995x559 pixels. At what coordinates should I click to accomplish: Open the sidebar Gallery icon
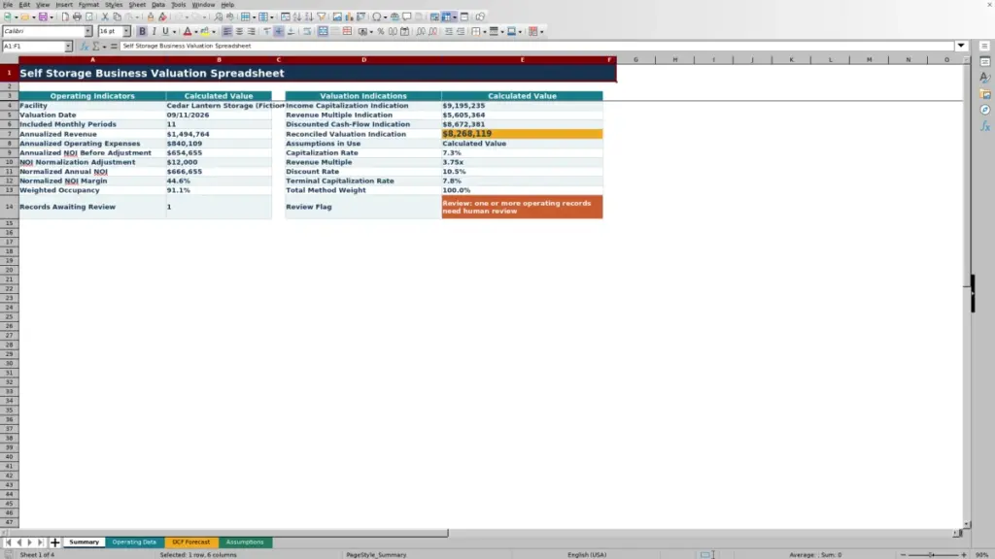(985, 94)
